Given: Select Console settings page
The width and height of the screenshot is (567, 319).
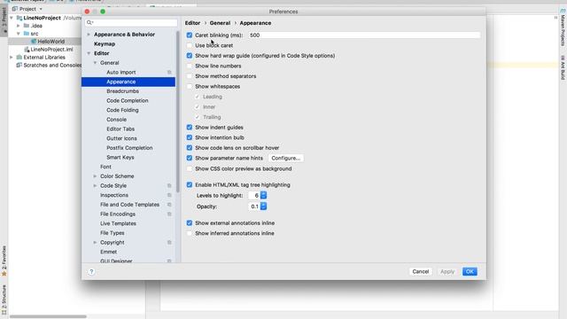Looking at the screenshot, I should (x=116, y=120).
